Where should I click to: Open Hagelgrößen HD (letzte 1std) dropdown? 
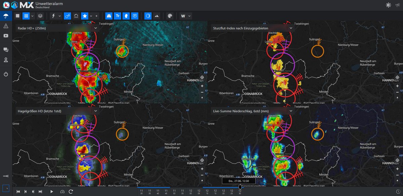pos(57,111)
